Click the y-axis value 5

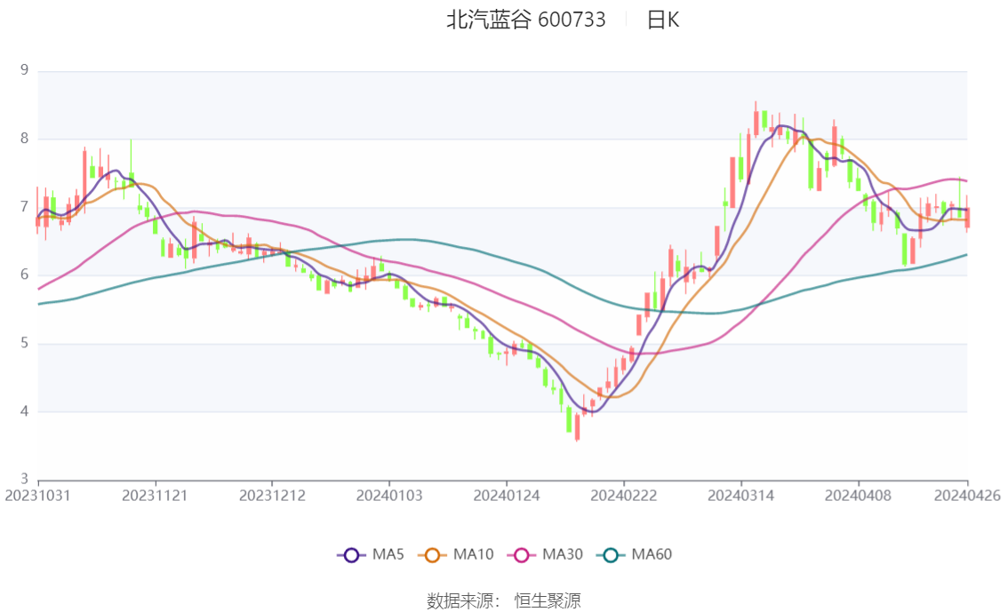[x=24, y=343]
